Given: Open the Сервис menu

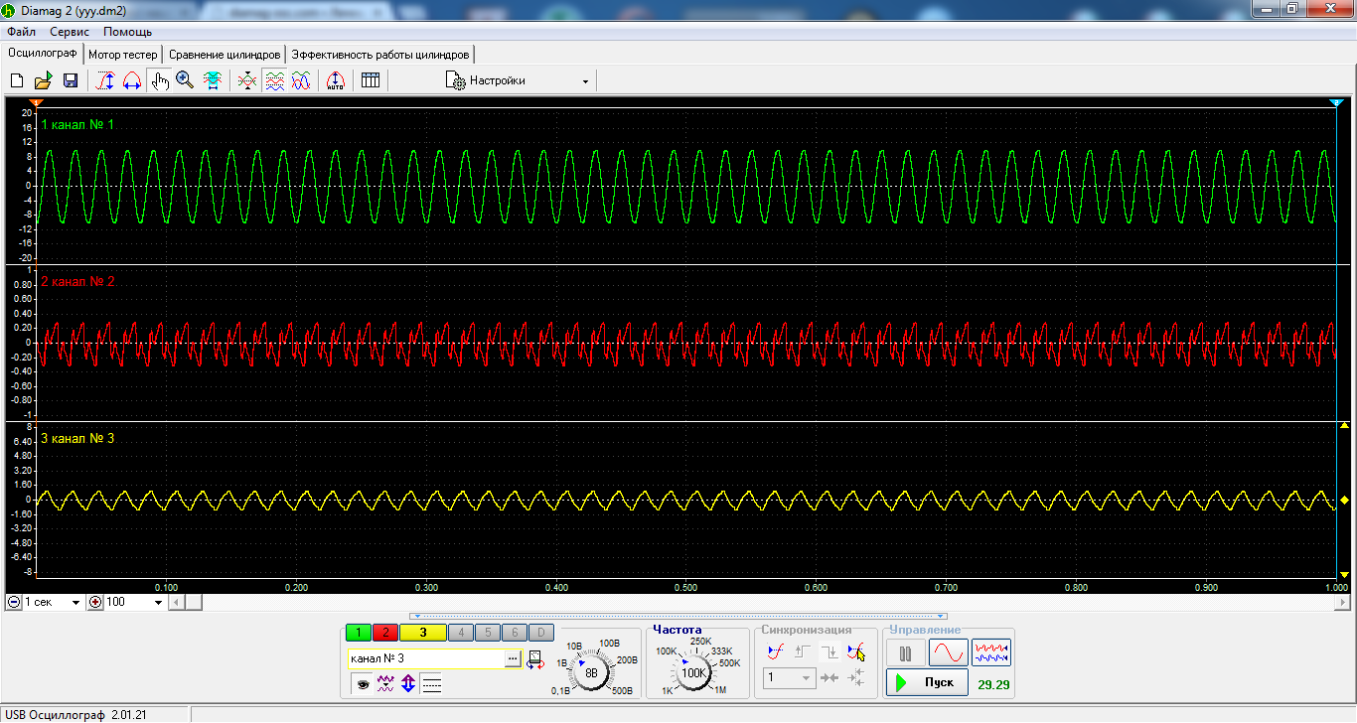Looking at the screenshot, I should pyautogui.click(x=70, y=32).
